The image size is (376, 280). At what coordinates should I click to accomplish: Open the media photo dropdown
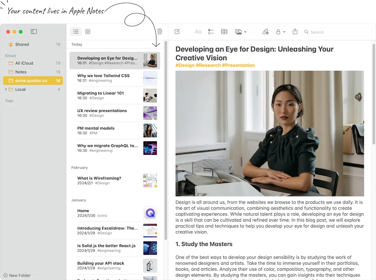[241, 32]
